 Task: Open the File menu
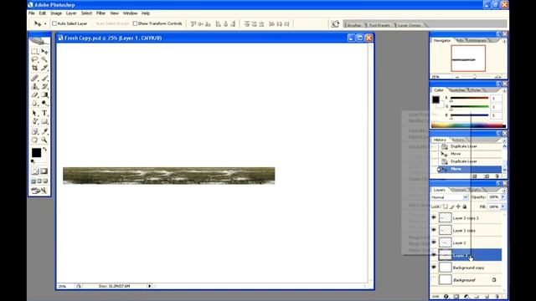coord(32,13)
